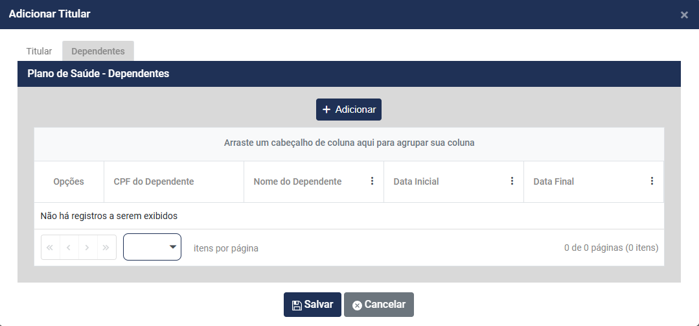Screen dimensions: 699x326
Task: Go to next page of grid
Action: point(87,248)
